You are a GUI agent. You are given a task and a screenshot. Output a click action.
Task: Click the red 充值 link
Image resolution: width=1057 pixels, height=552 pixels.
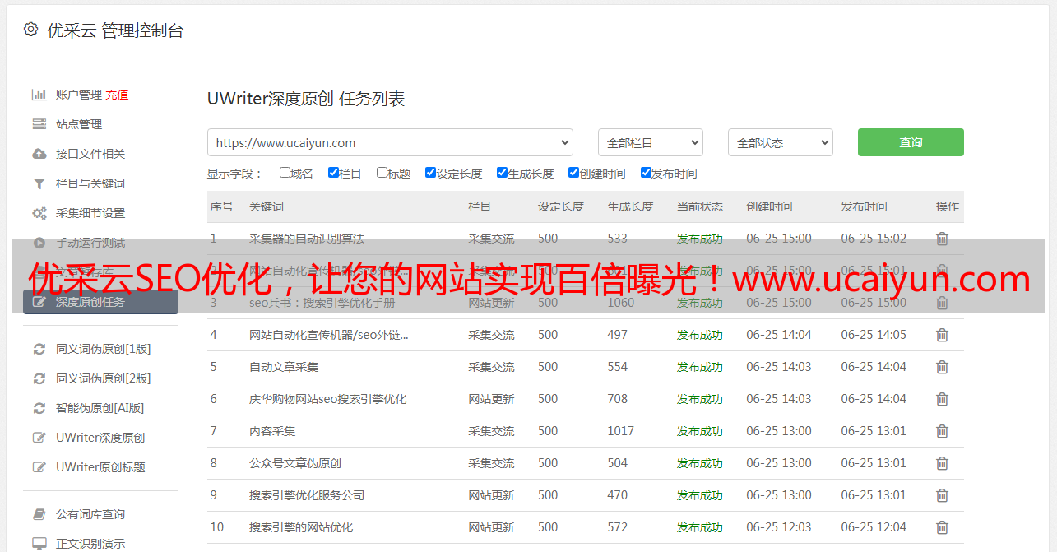click(x=117, y=95)
